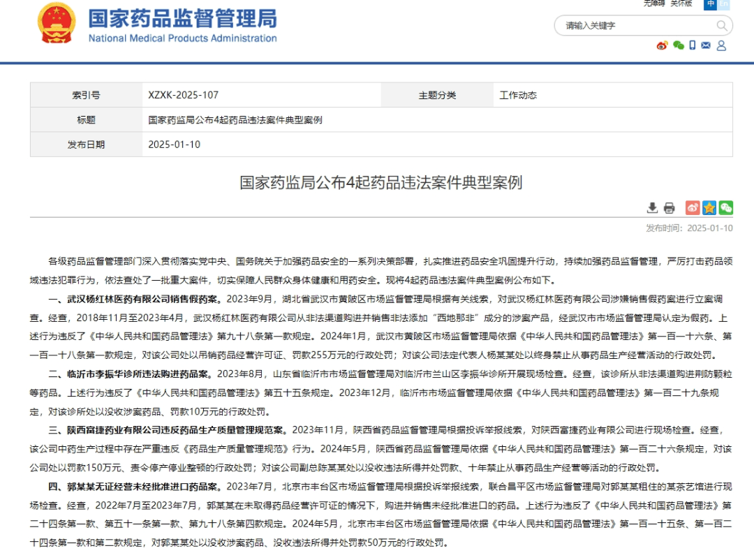
Task: Click the print icon below the article title
Action: (669, 208)
